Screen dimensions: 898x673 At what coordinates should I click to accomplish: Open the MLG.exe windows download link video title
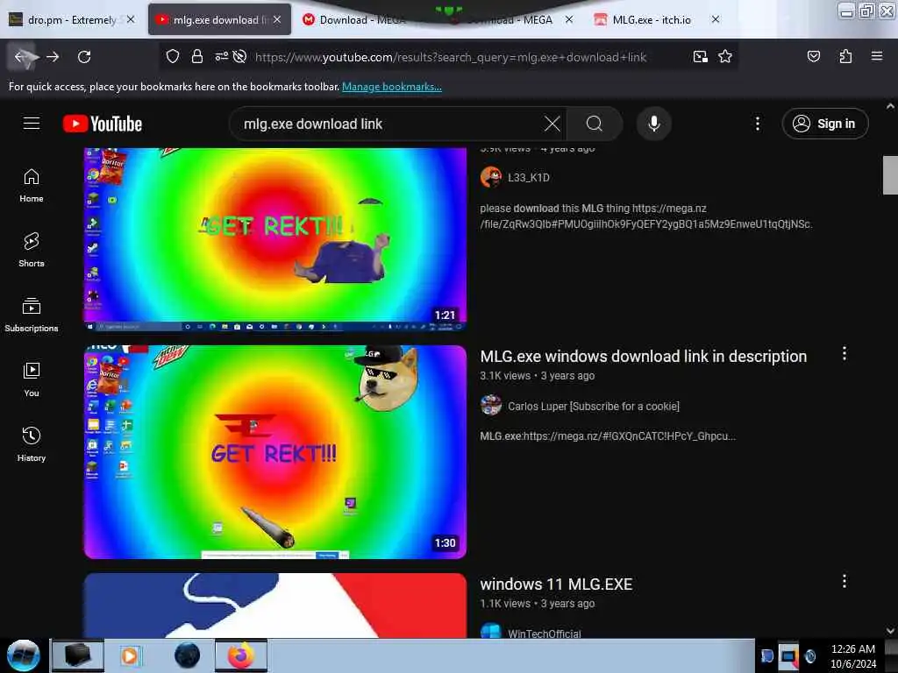pyautogui.click(x=643, y=356)
